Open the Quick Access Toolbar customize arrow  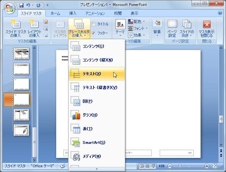(47, 5)
